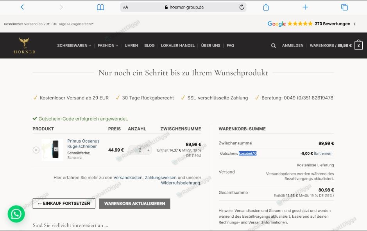This screenshot has height=231, width=367.
Task: Show all tabs overview icon
Action: tap(344, 7)
